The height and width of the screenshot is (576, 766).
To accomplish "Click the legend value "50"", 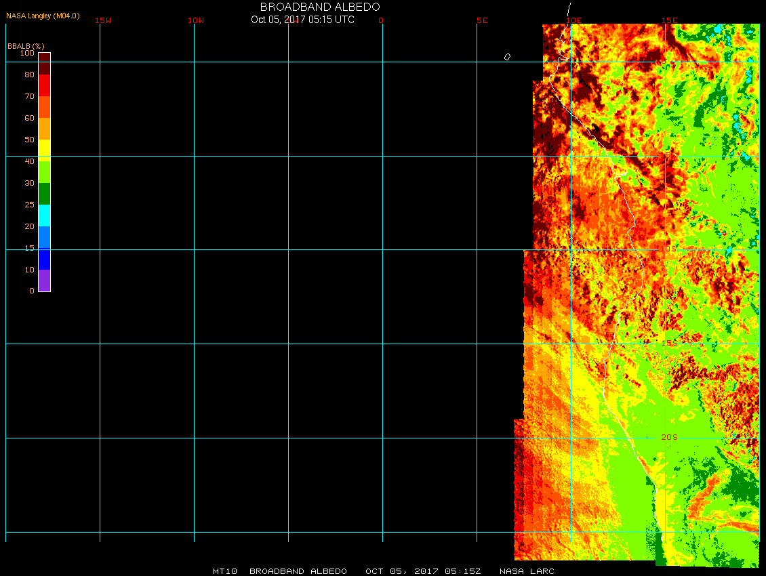I will pos(30,140).
